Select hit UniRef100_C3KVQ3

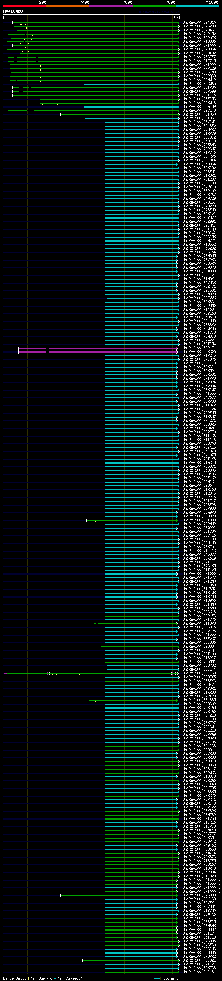pos(199,401)
